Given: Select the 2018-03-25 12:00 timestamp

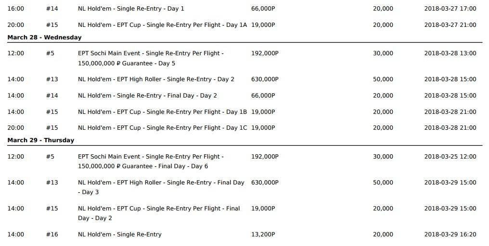Looking at the screenshot, I should (450, 157).
